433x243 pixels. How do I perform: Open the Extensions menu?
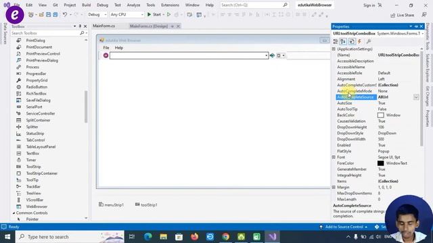point(170,5)
